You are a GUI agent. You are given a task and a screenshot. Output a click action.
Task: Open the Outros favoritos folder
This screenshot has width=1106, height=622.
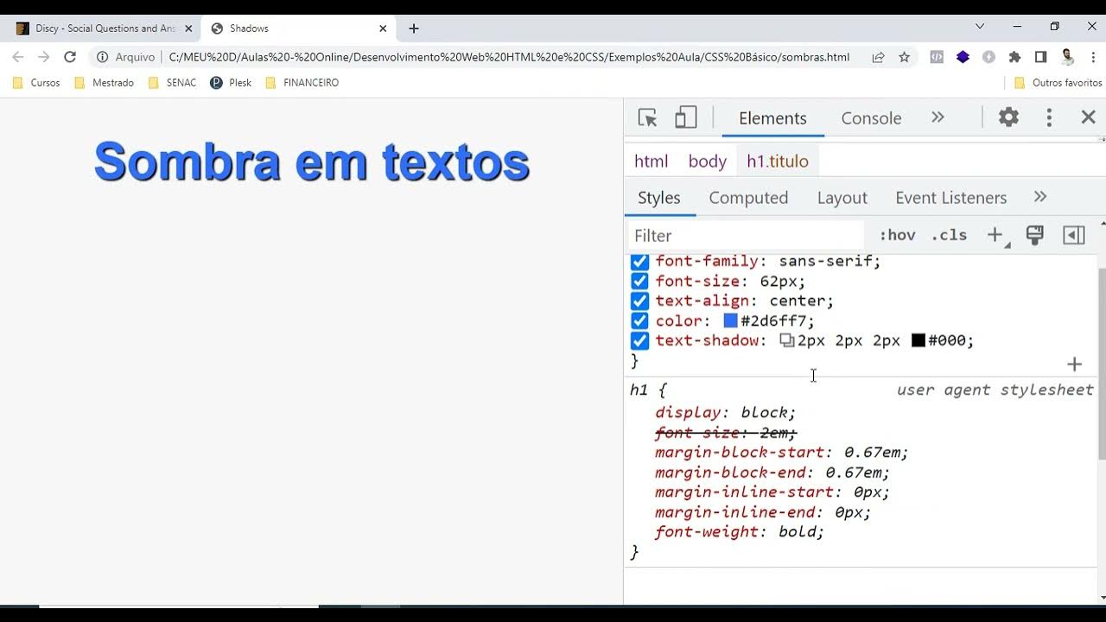point(1058,83)
